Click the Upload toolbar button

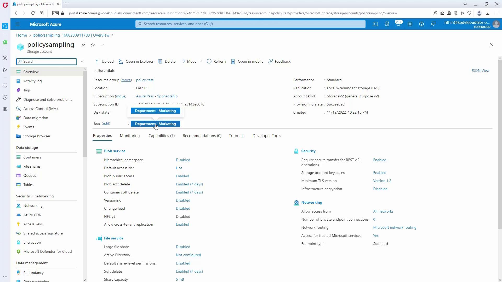pyautogui.click(x=104, y=61)
